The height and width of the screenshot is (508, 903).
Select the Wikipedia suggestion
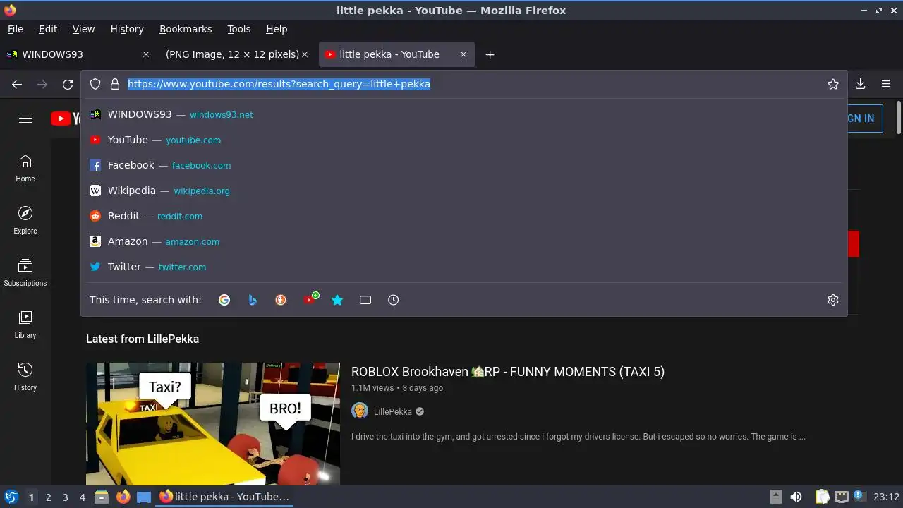(x=464, y=190)
